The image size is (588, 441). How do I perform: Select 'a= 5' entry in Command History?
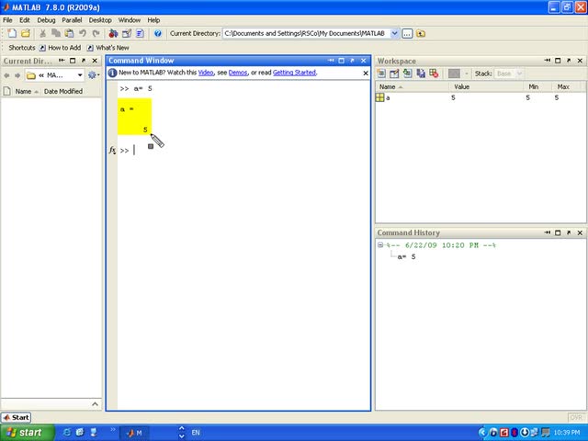pos(406,257)
